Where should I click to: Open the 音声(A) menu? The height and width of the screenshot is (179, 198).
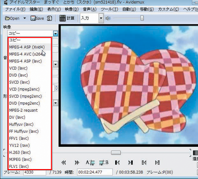click(x=90, y=9)
